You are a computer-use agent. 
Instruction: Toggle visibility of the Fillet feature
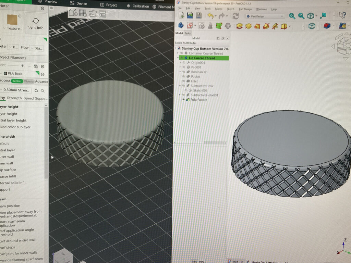click(x=184, y=81)
